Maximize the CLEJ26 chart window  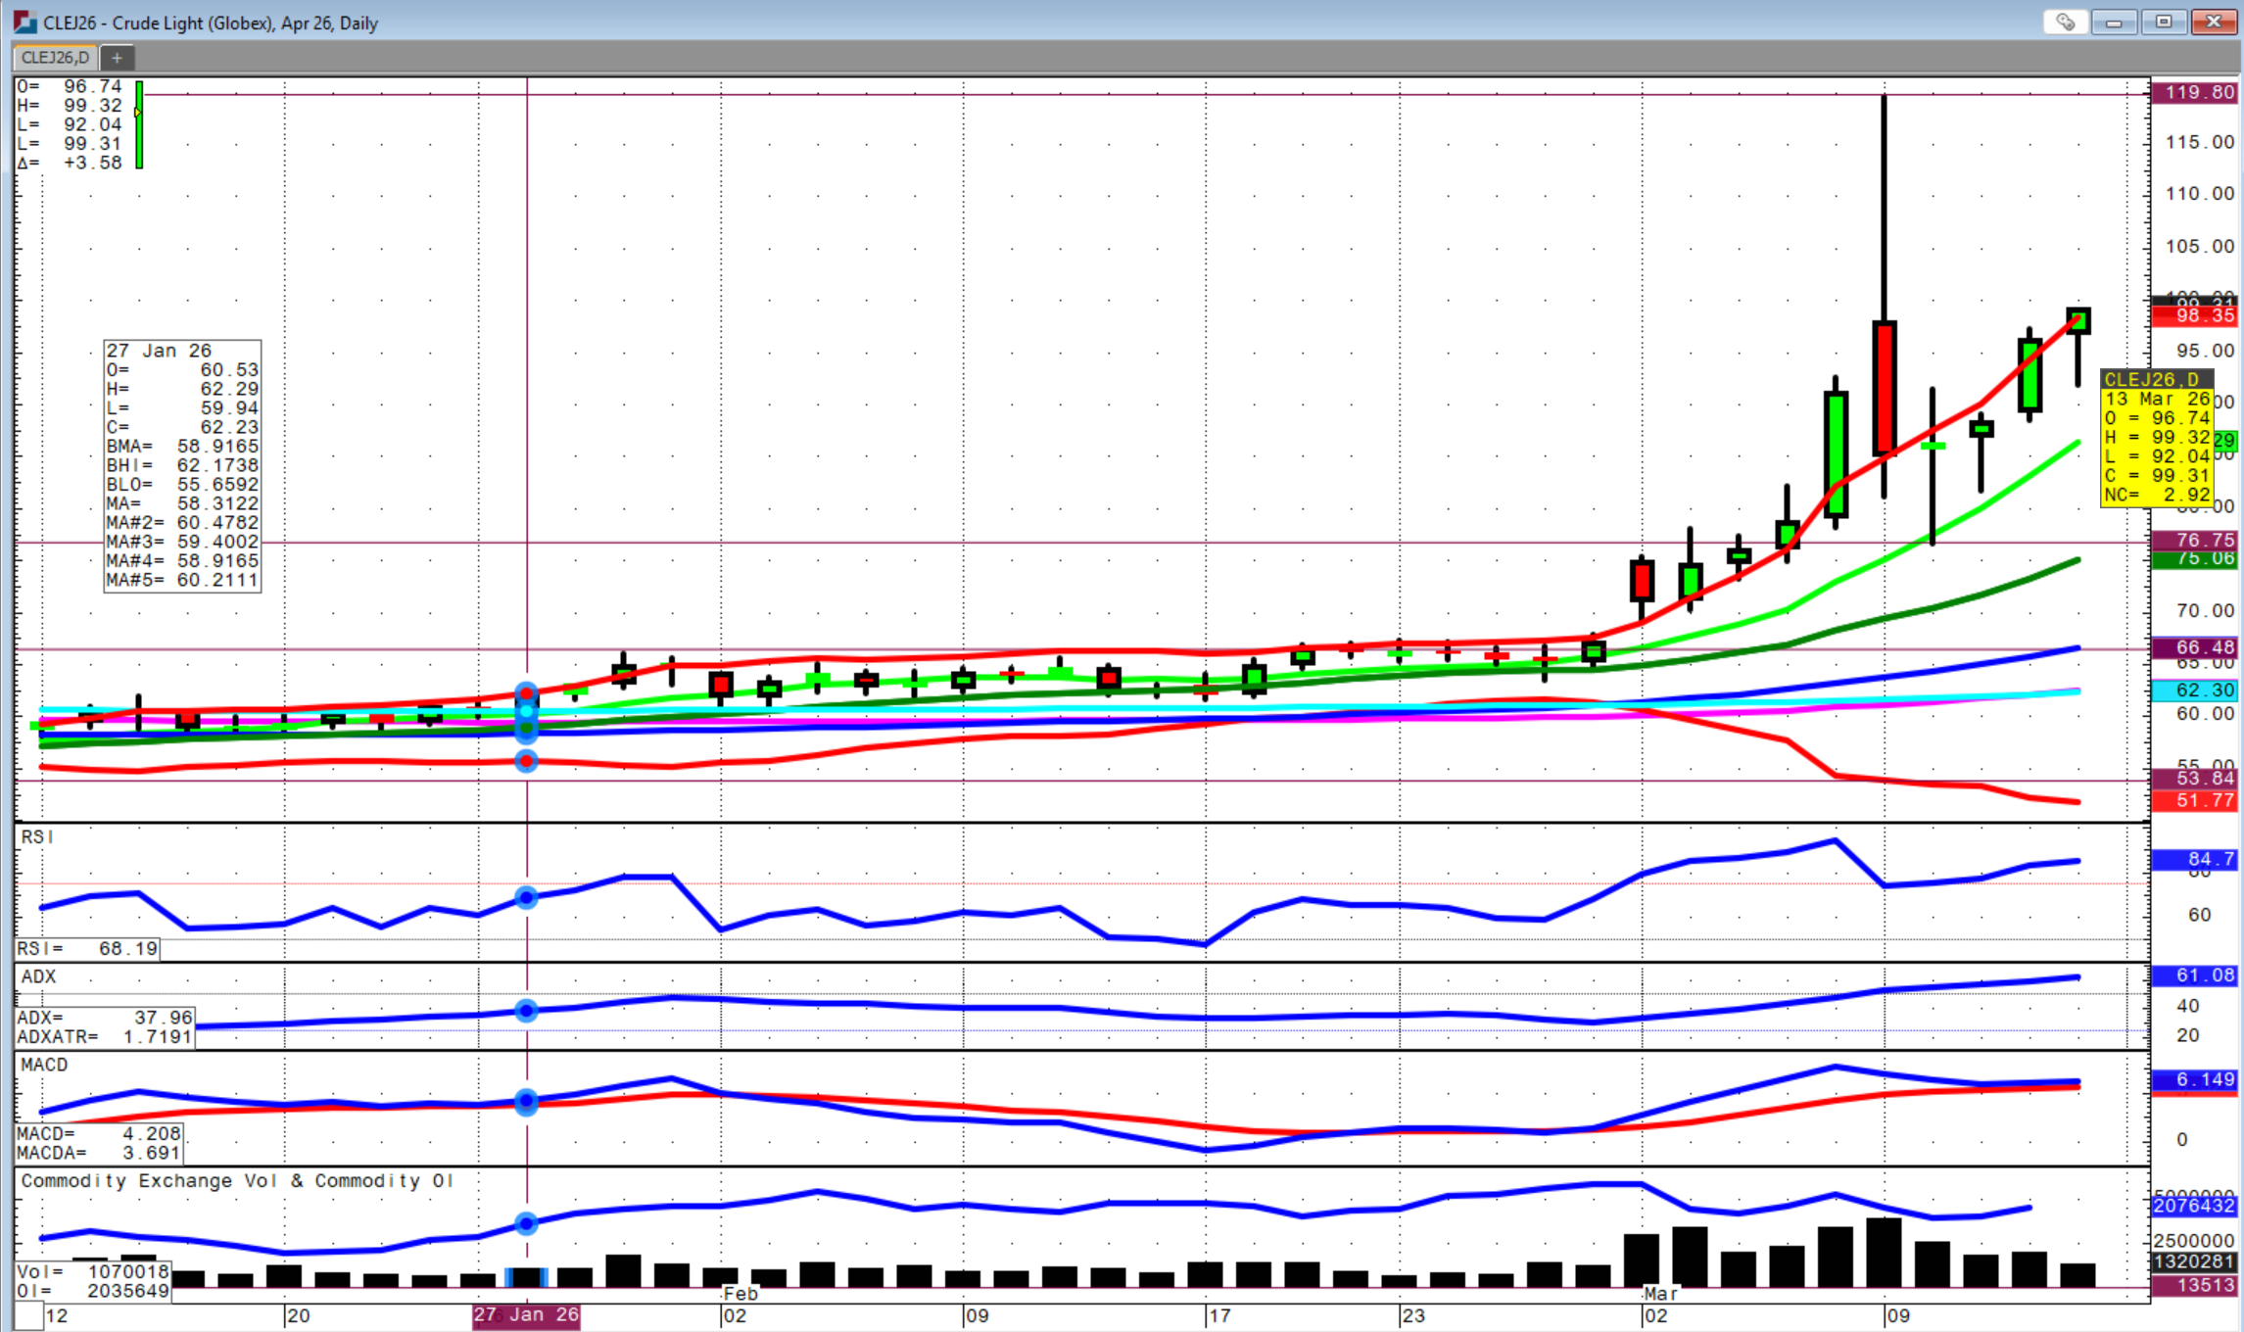[x=2164, y=22]
